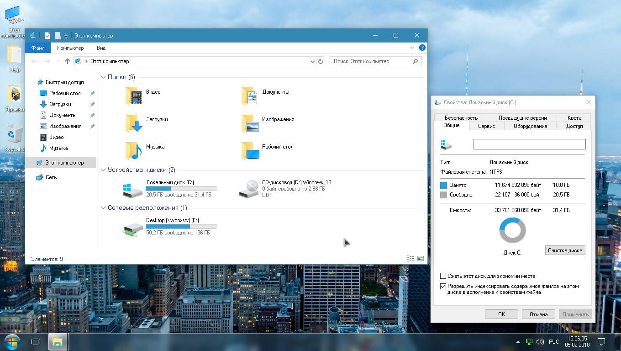The image size is (621, 351).
Task: Collapse the Сетевые расположения (1) group
Action: pyautogui.click(x=104, y=208)
